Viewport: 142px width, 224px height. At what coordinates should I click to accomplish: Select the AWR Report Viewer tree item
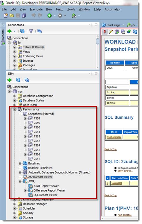click(x=46, y=186)
